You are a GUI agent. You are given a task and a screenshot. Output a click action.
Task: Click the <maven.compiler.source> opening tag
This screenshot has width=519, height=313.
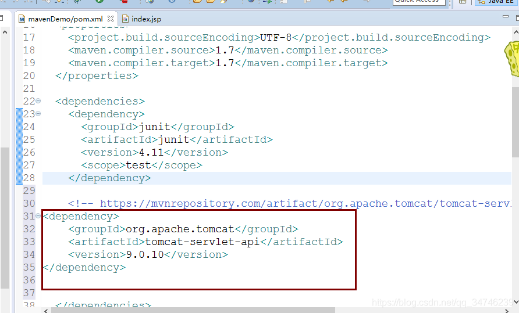(141, 51)
